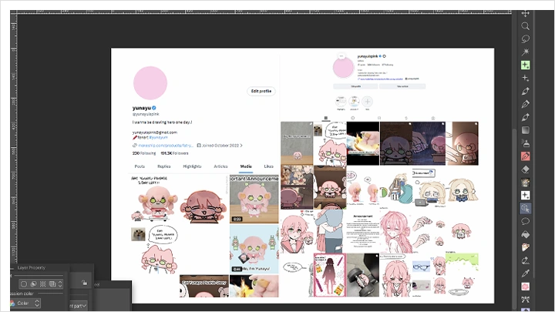Toggle the Border effect circle icon in Layer Property

pyautogui.click(x=24, y=284)
